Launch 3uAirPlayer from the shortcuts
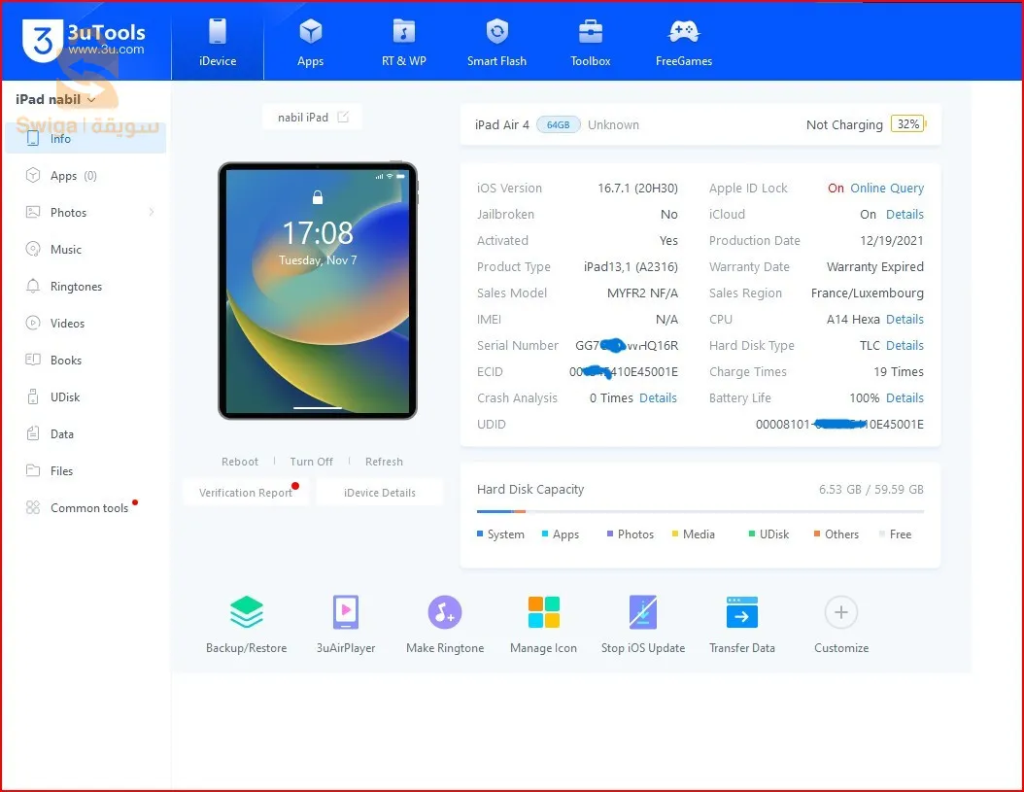Image resolution: width=1024 pixels, height=792 pixels. coord(345,613)
